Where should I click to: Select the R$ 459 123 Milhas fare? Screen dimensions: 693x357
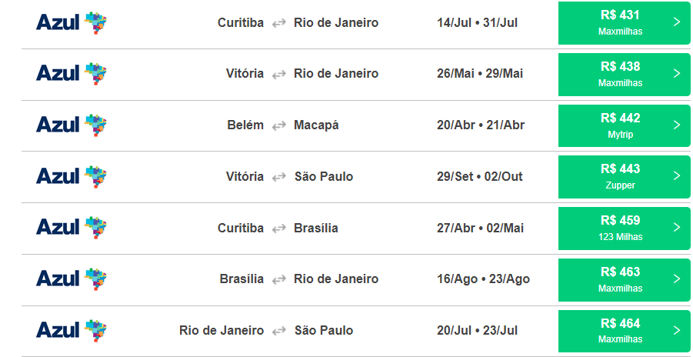[624, 229]
